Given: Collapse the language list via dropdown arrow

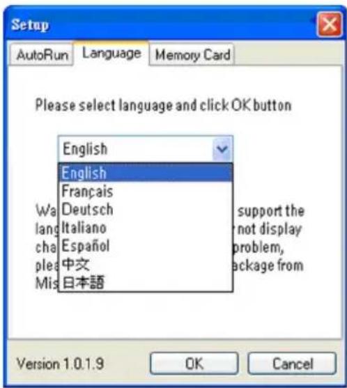Looking at the screenshot, I should 222,149.
